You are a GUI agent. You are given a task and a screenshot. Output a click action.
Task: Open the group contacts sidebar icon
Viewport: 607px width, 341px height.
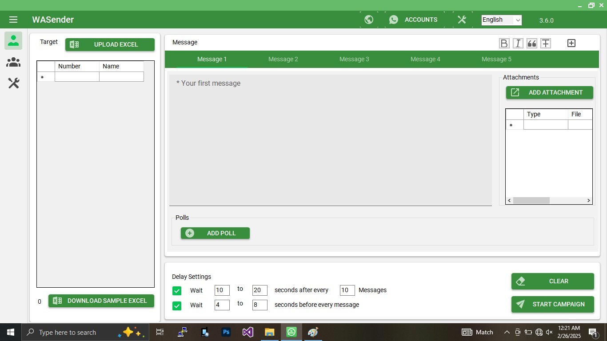(x=13, y=62)
